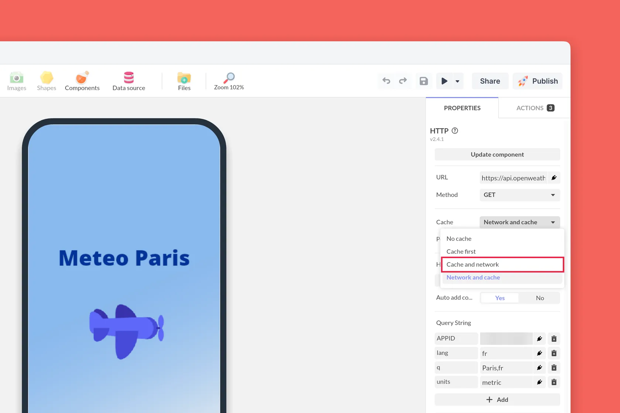Select the Meteo Paris title on canvas
The image size is (620, 413).
(x=124, y=258)
